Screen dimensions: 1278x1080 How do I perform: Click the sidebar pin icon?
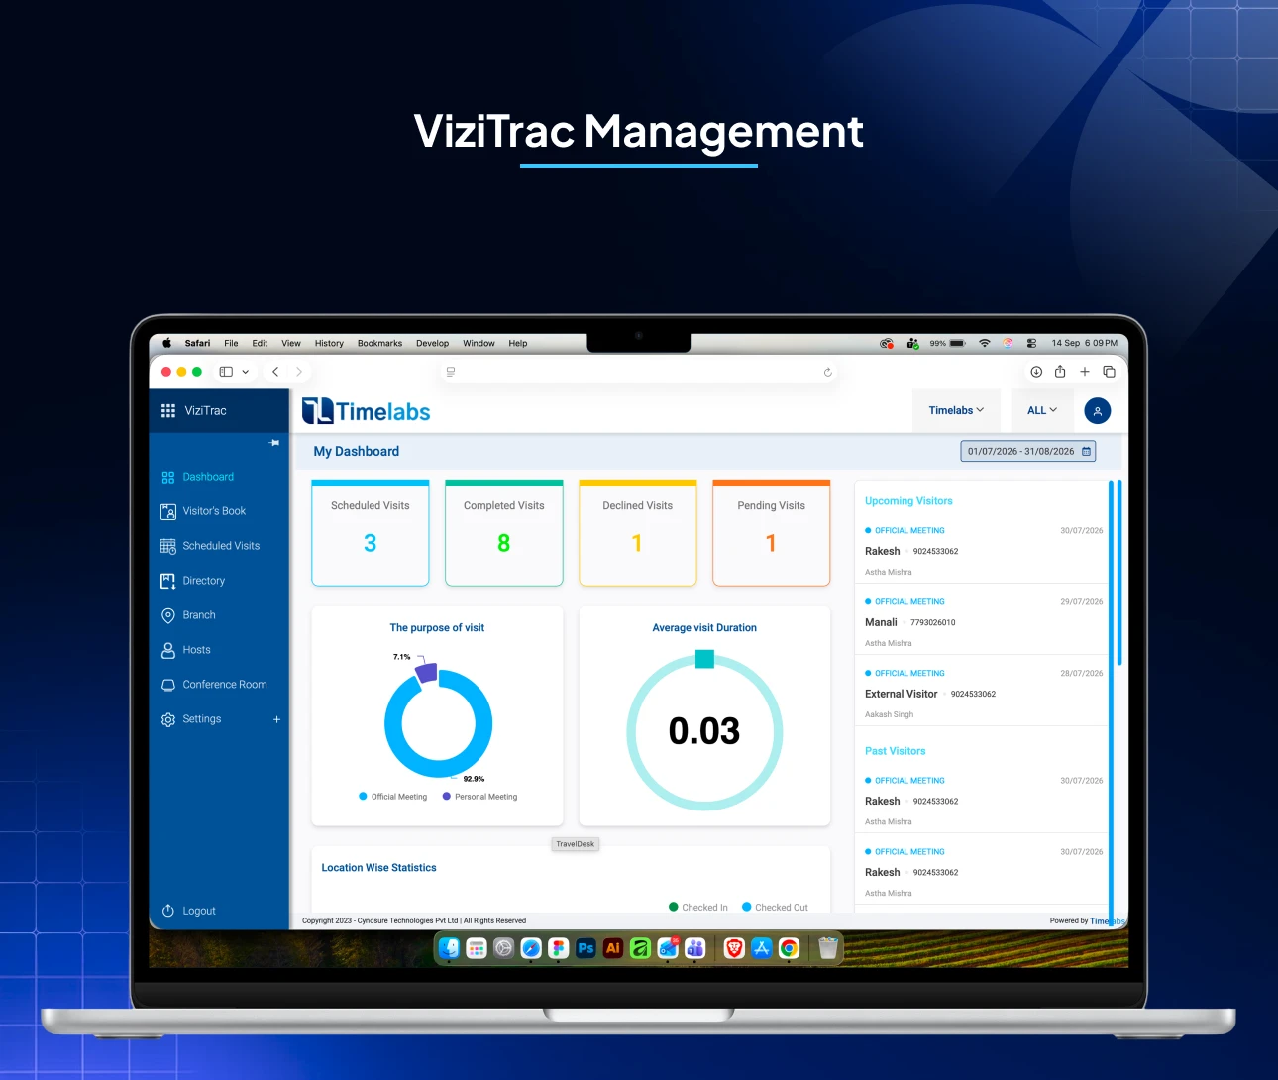coord(274,443)
